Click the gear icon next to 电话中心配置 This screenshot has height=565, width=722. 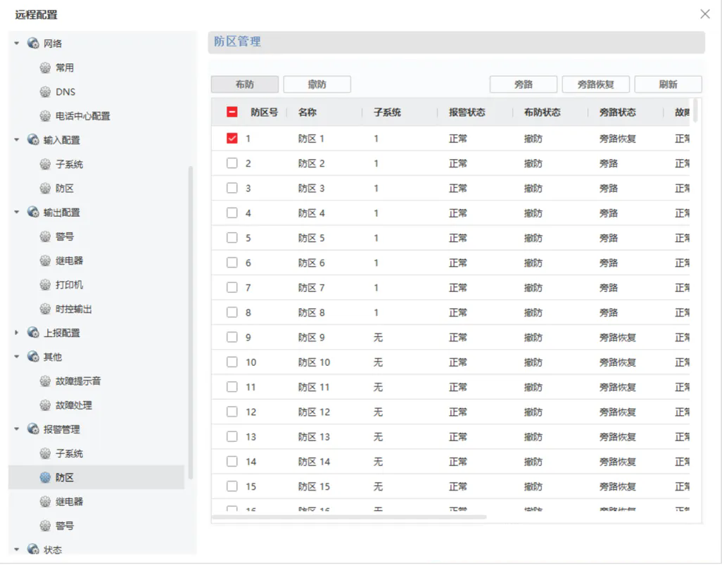(45, 116)
